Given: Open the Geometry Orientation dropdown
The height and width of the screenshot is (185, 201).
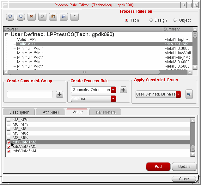Looking at the screenshot, I should pyautogui.click(x=113, y=90).
